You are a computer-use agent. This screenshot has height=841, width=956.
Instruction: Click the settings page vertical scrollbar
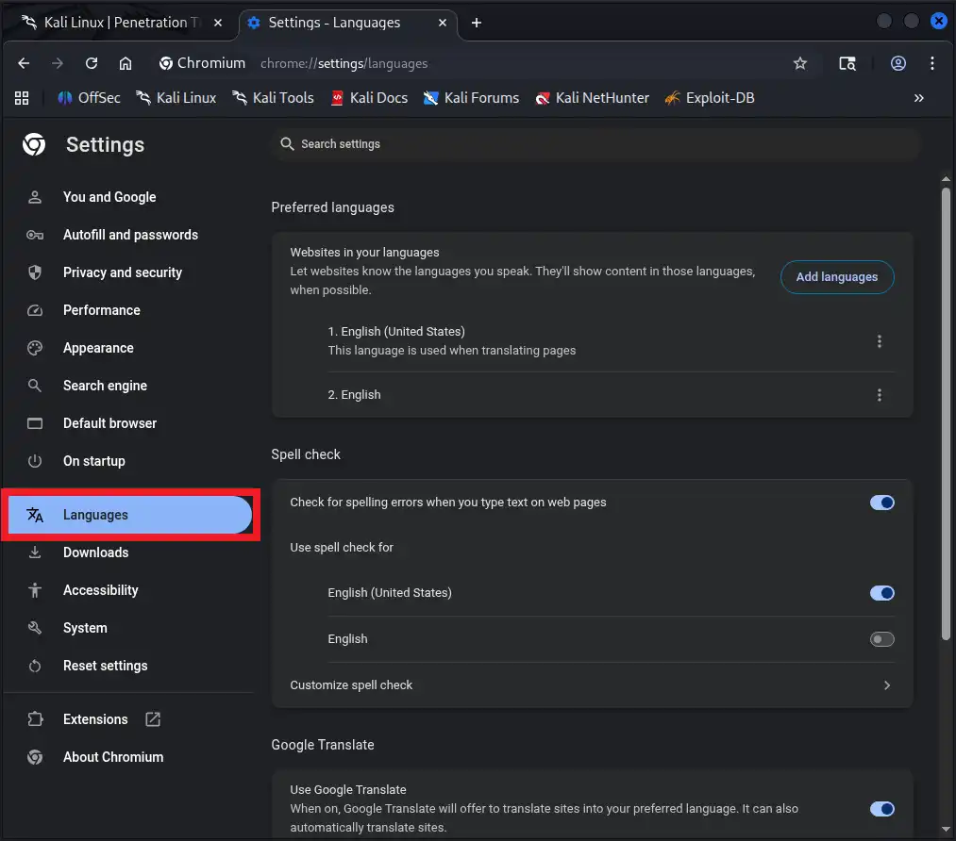(x=946, y=415)
